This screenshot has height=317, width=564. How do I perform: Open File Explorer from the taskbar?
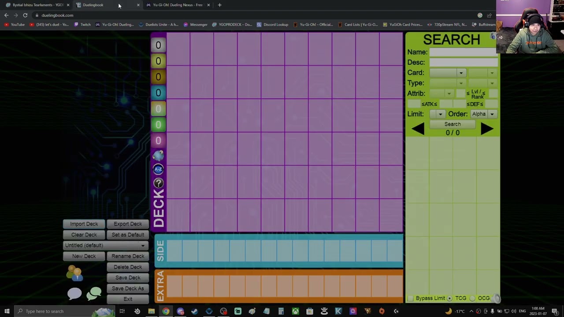151,311
